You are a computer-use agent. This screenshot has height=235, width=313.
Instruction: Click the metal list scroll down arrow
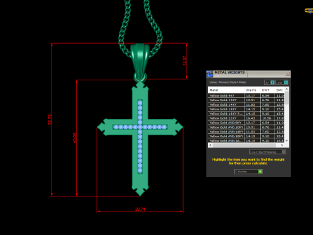point(287,140)
